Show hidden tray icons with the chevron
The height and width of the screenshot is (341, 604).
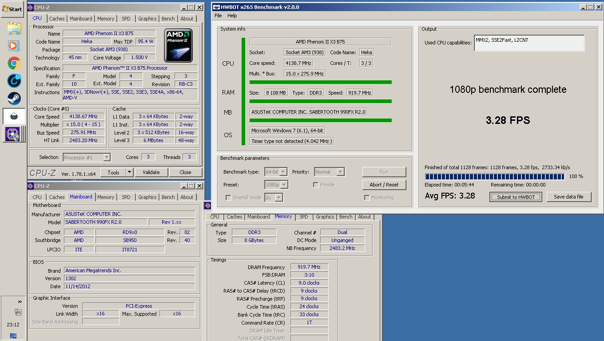pos(20,301)
